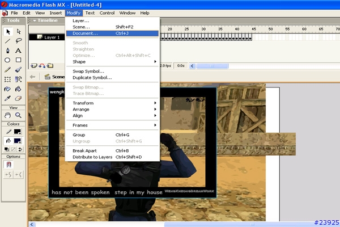Screen dimensions: 340x227
Task: Swap stroke and fill colors
Action: (x=20, y=149)
